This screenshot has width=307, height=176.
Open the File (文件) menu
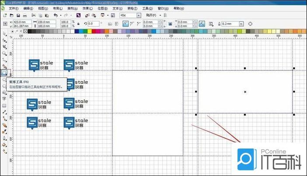click(14, 8)
